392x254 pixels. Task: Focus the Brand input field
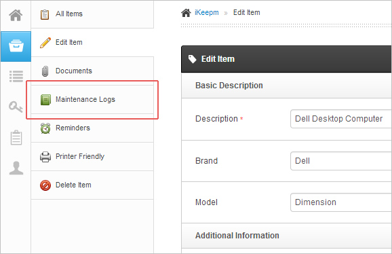(341, 161)
